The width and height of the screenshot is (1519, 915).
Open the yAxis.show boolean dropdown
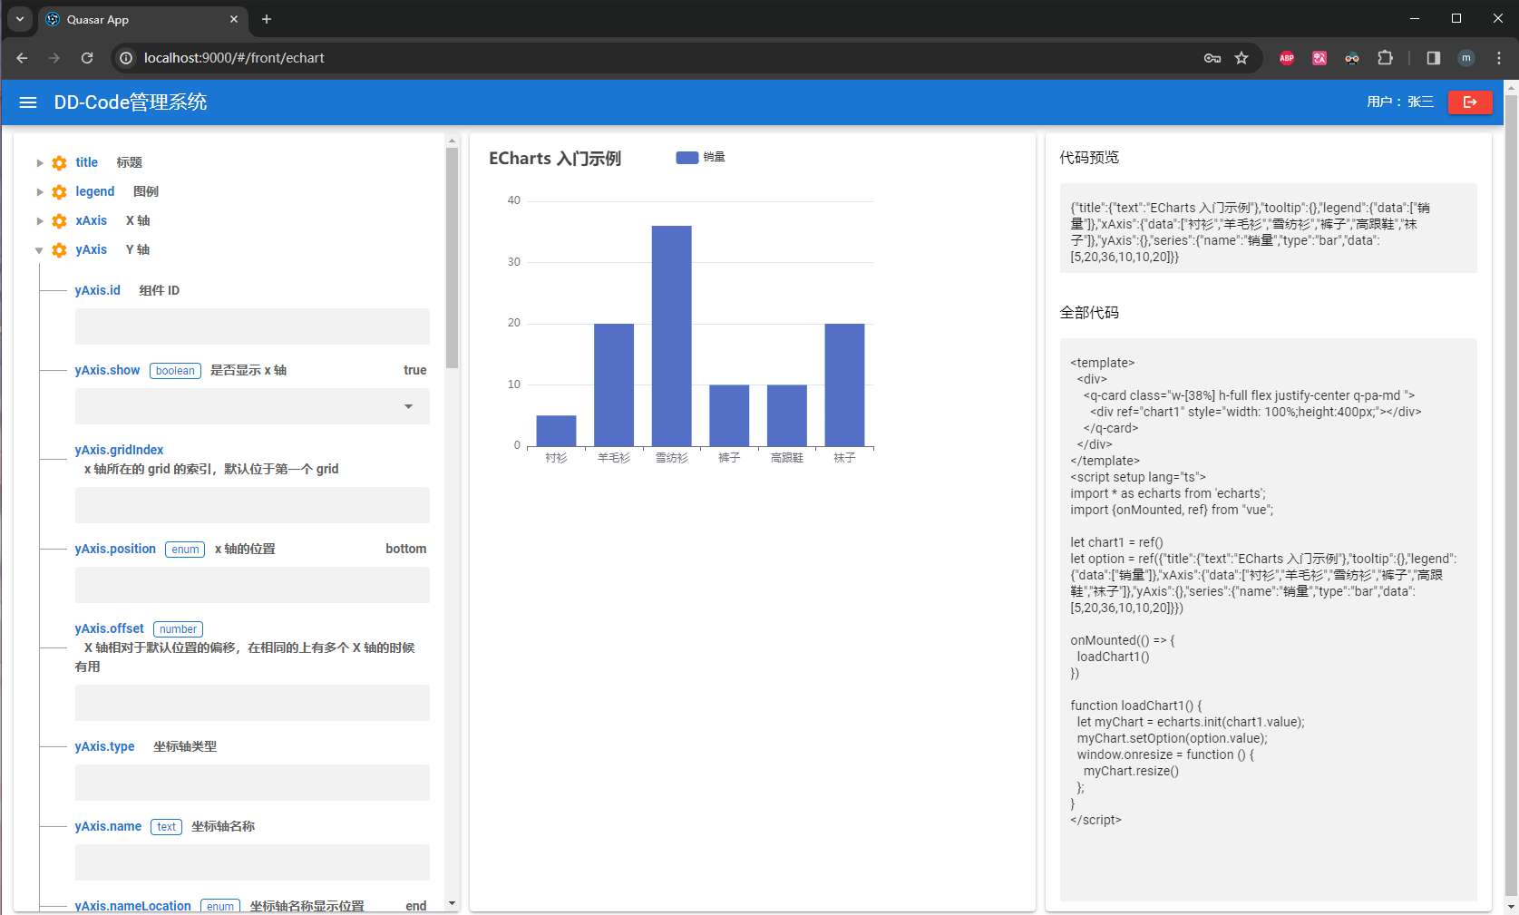point(252,406)
